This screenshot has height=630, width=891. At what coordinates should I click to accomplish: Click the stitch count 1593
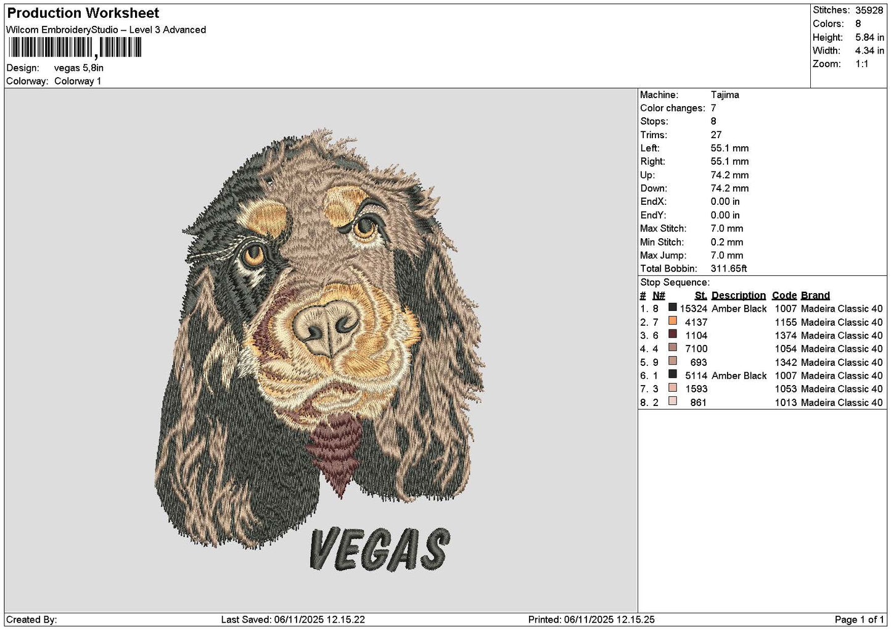[696, 389]
